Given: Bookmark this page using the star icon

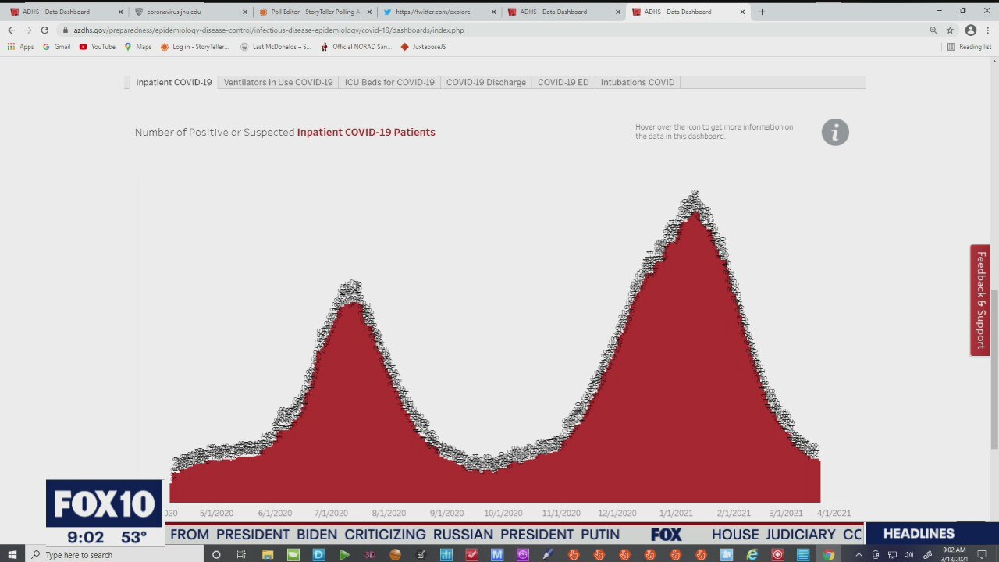Looking at the screenshot, I should tap(950, 30).
